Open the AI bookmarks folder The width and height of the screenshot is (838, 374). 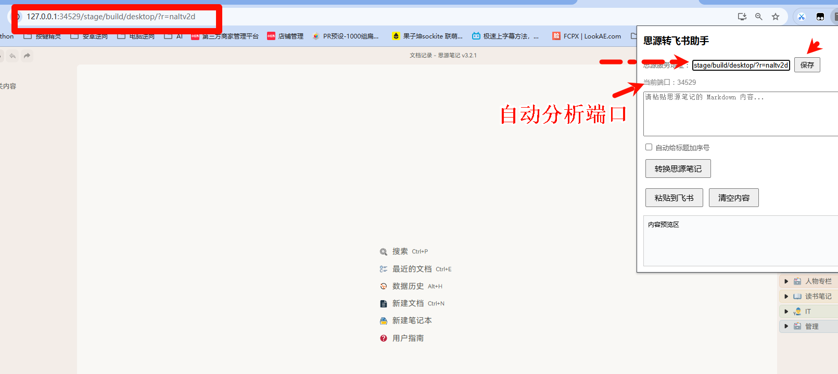174,36
